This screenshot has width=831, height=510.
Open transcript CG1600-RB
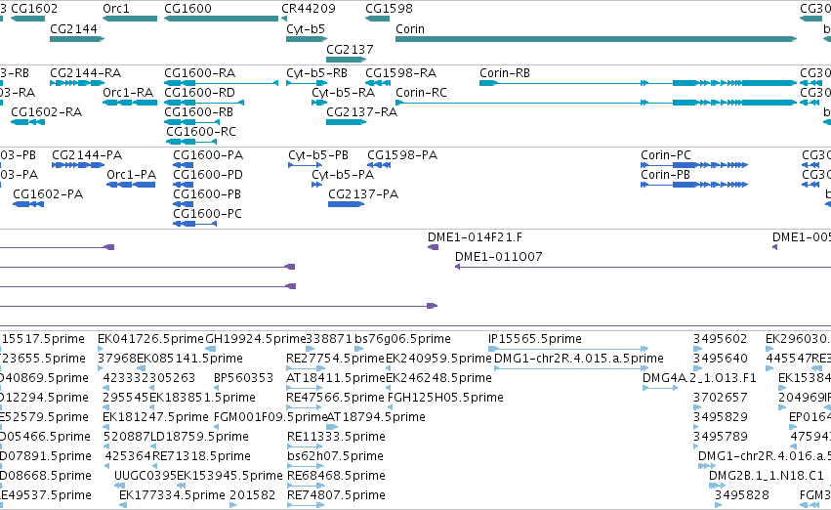pos(191,122)
